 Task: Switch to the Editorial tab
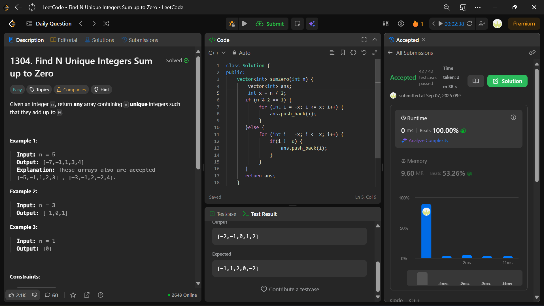pos(64,40)
